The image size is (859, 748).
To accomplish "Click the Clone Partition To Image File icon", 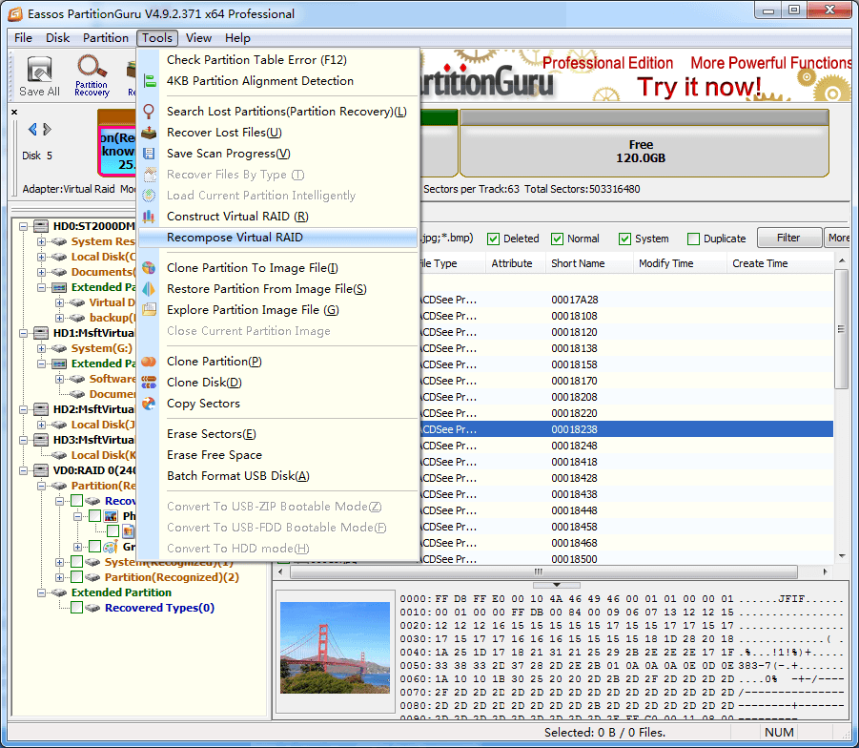I will pyautogui.click(x=149, y=267).
